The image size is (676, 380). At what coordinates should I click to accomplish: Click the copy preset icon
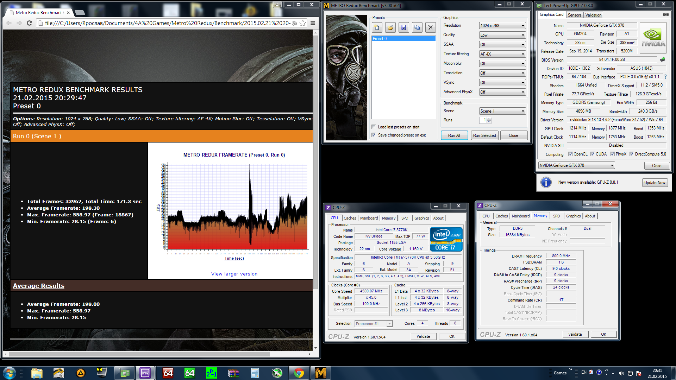pos(417,27)
